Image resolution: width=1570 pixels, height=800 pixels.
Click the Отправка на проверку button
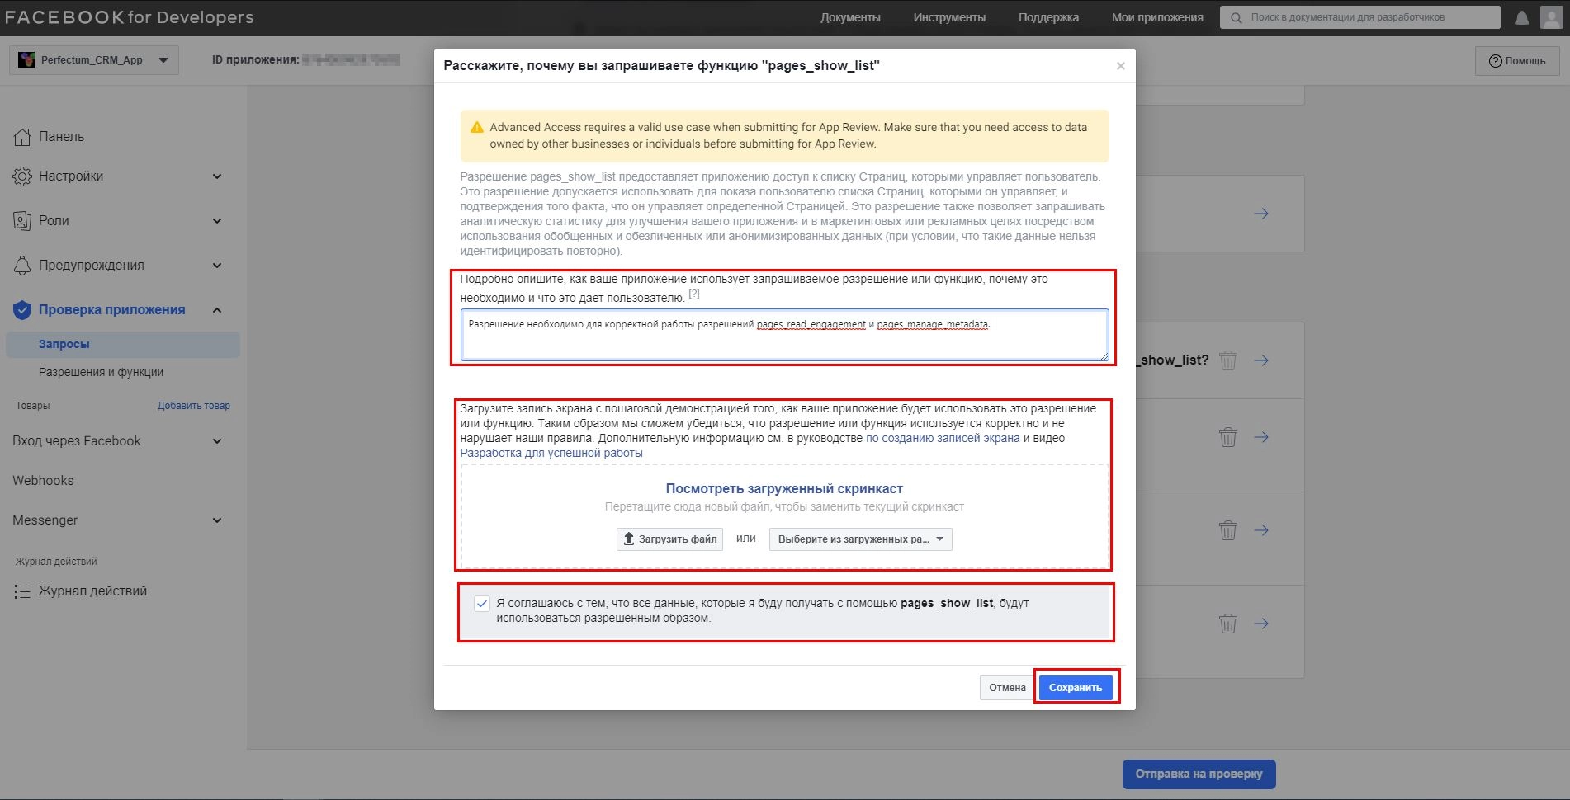[1199, 774]
